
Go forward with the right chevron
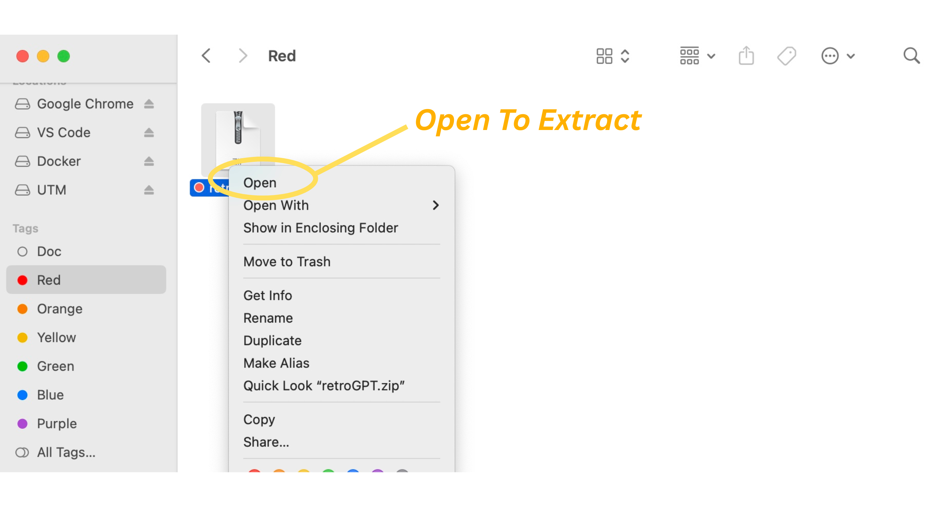(x=243, y=56)
